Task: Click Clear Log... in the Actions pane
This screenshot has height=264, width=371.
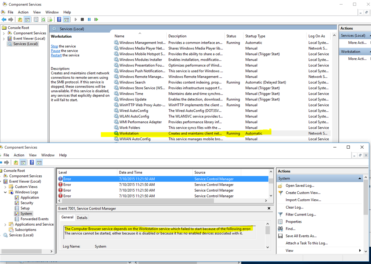Action: click(x=295, y=207)
